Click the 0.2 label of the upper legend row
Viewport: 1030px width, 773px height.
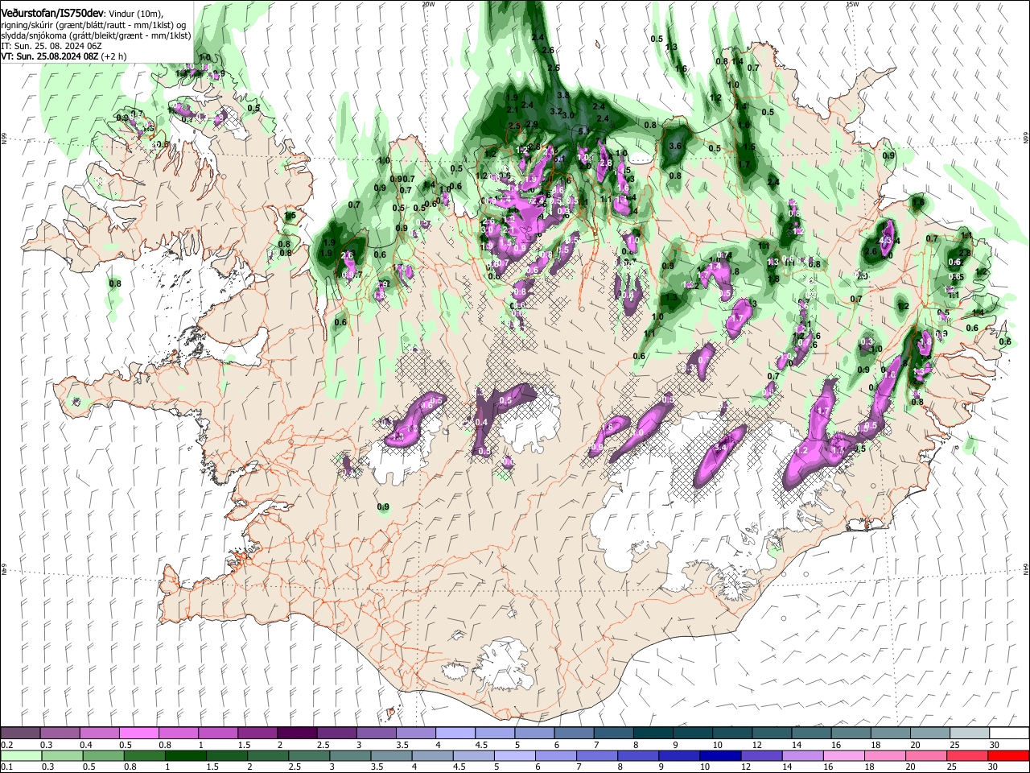[7, 745]
